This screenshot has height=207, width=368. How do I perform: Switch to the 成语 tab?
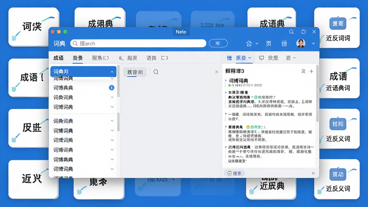59,58
